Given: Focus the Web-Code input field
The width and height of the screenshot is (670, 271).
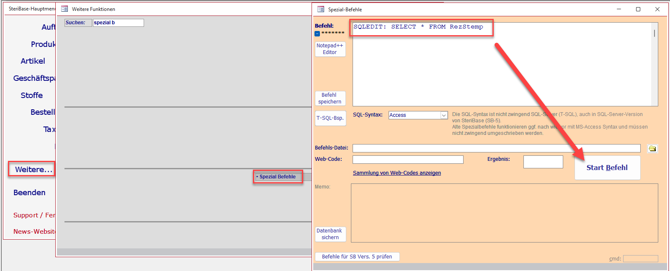Looking at the screenshot, I should coord(408,160).
